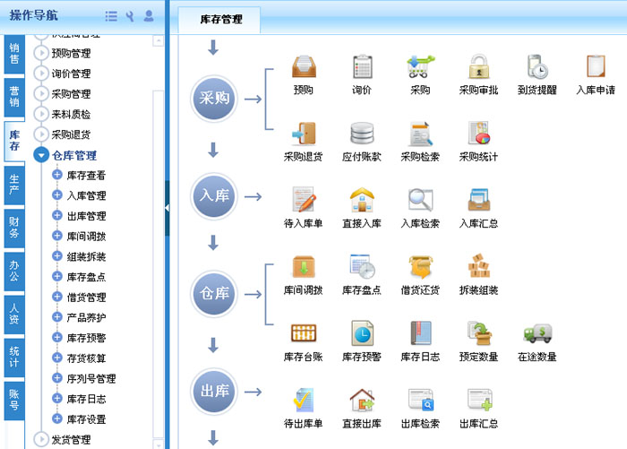Click the 库存台账 abacus icon
This screenshot has width=627, height=449.
tap(304, 333)
